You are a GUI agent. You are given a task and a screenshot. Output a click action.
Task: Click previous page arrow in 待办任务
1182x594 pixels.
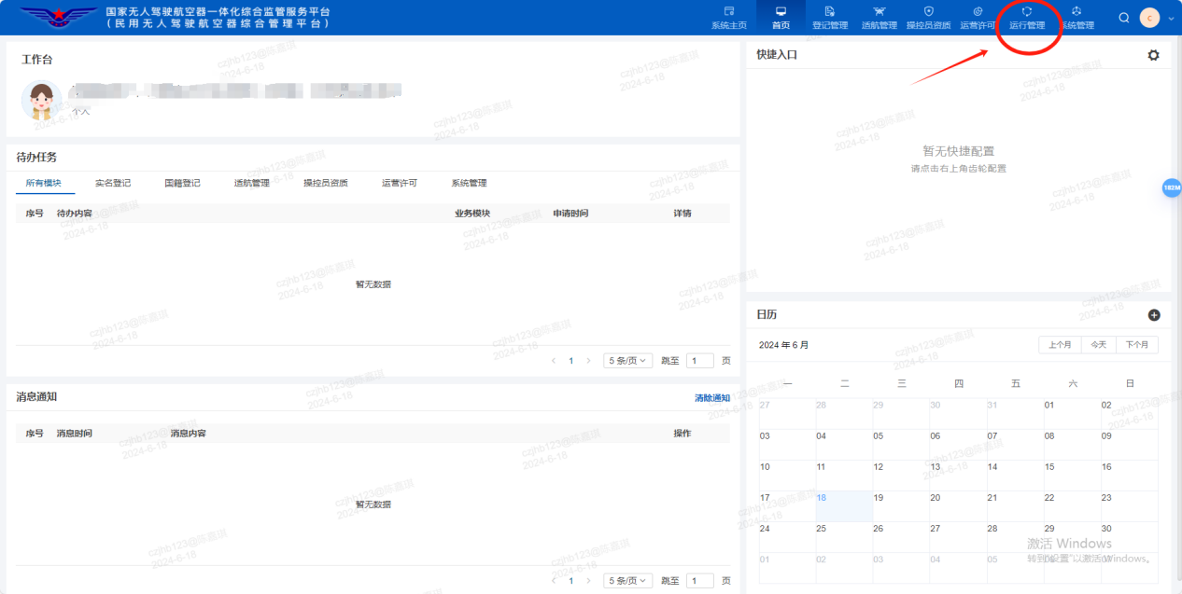coord(554,360)
